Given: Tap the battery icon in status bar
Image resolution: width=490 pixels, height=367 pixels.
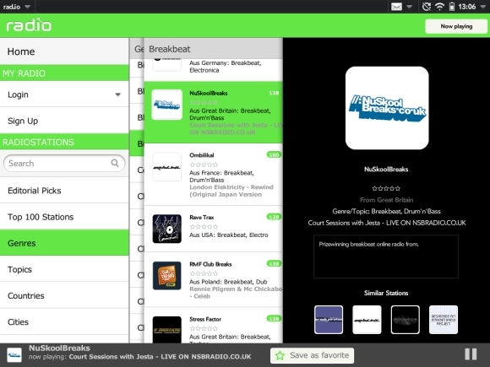Looking at the screenshot, I should tap(452, 7).
